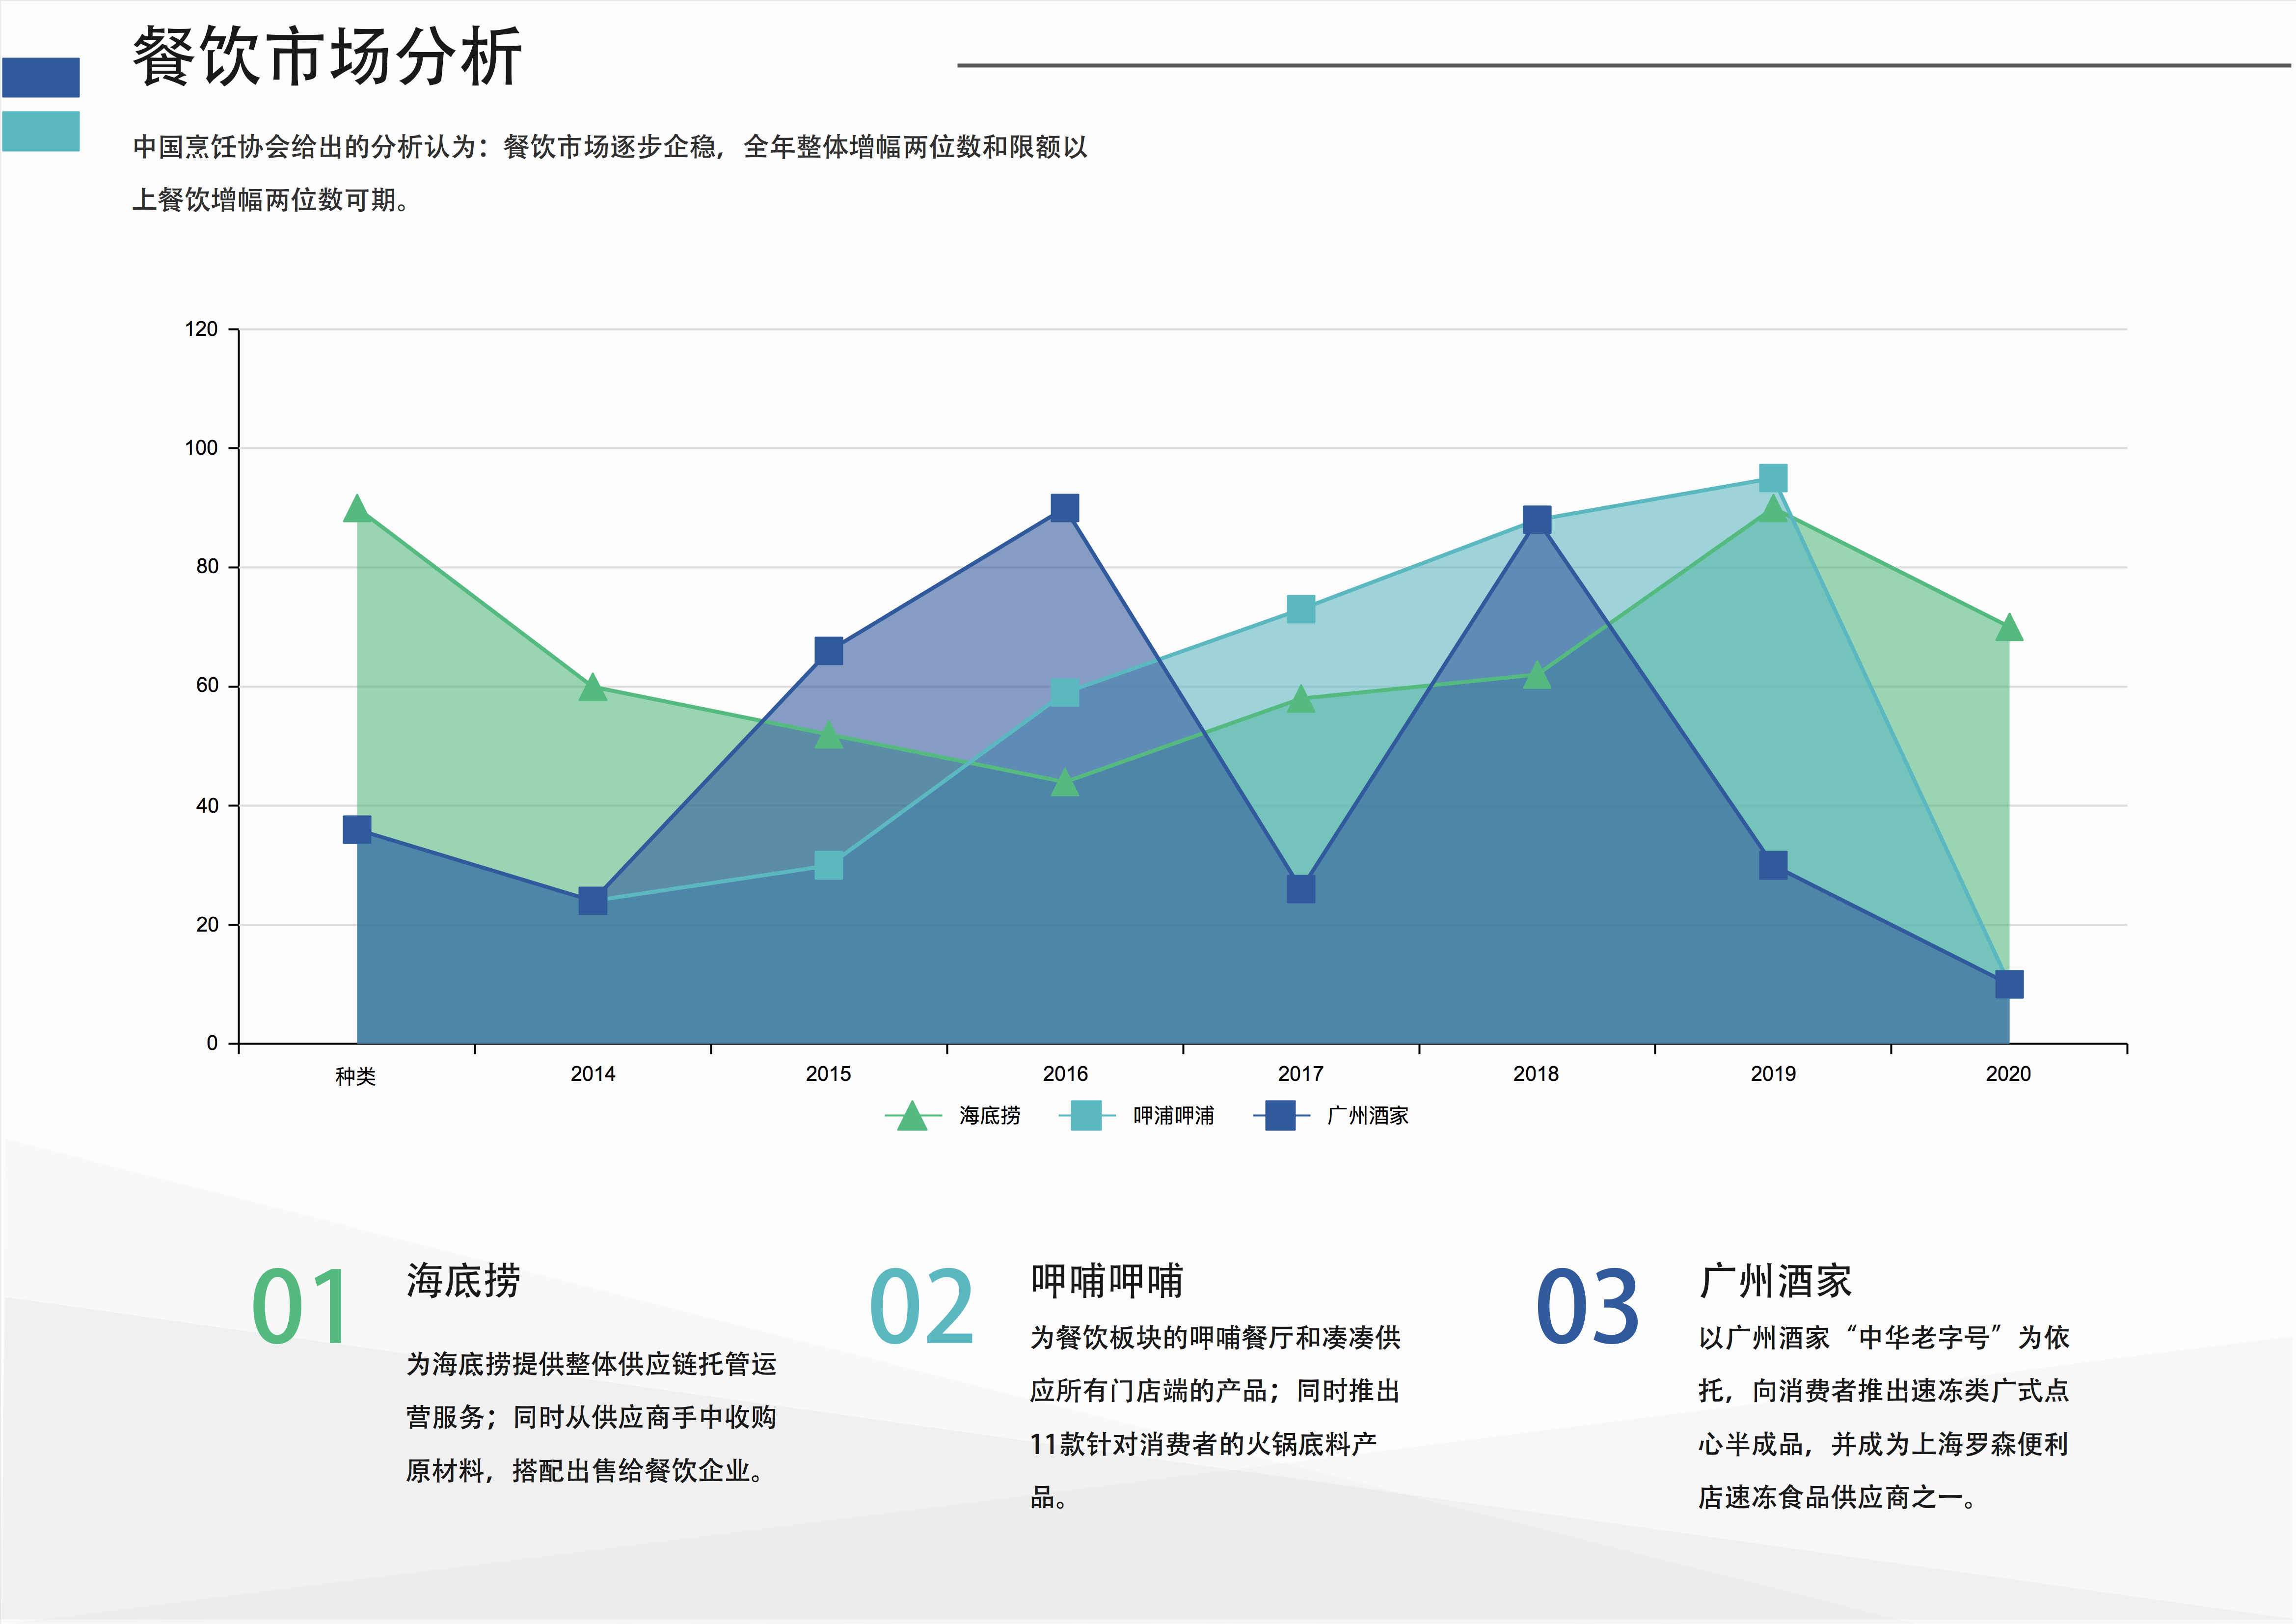Click the 60 y-axis label
This screenshot has width=2296, height=1624.
207,687
